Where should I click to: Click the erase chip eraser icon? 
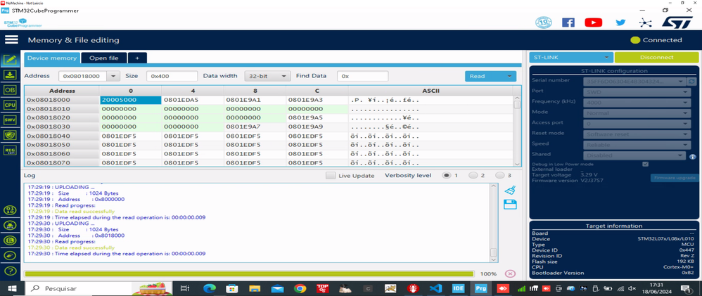pyautogui.click(x=10, y=255)
